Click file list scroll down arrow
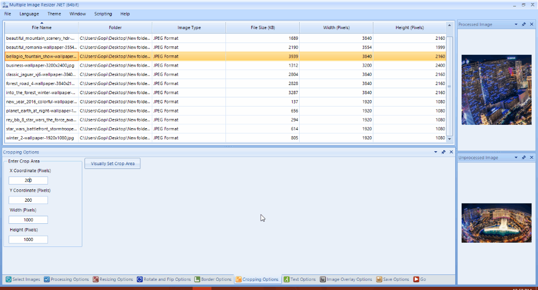The image size is (538, 290). [449, 139]
